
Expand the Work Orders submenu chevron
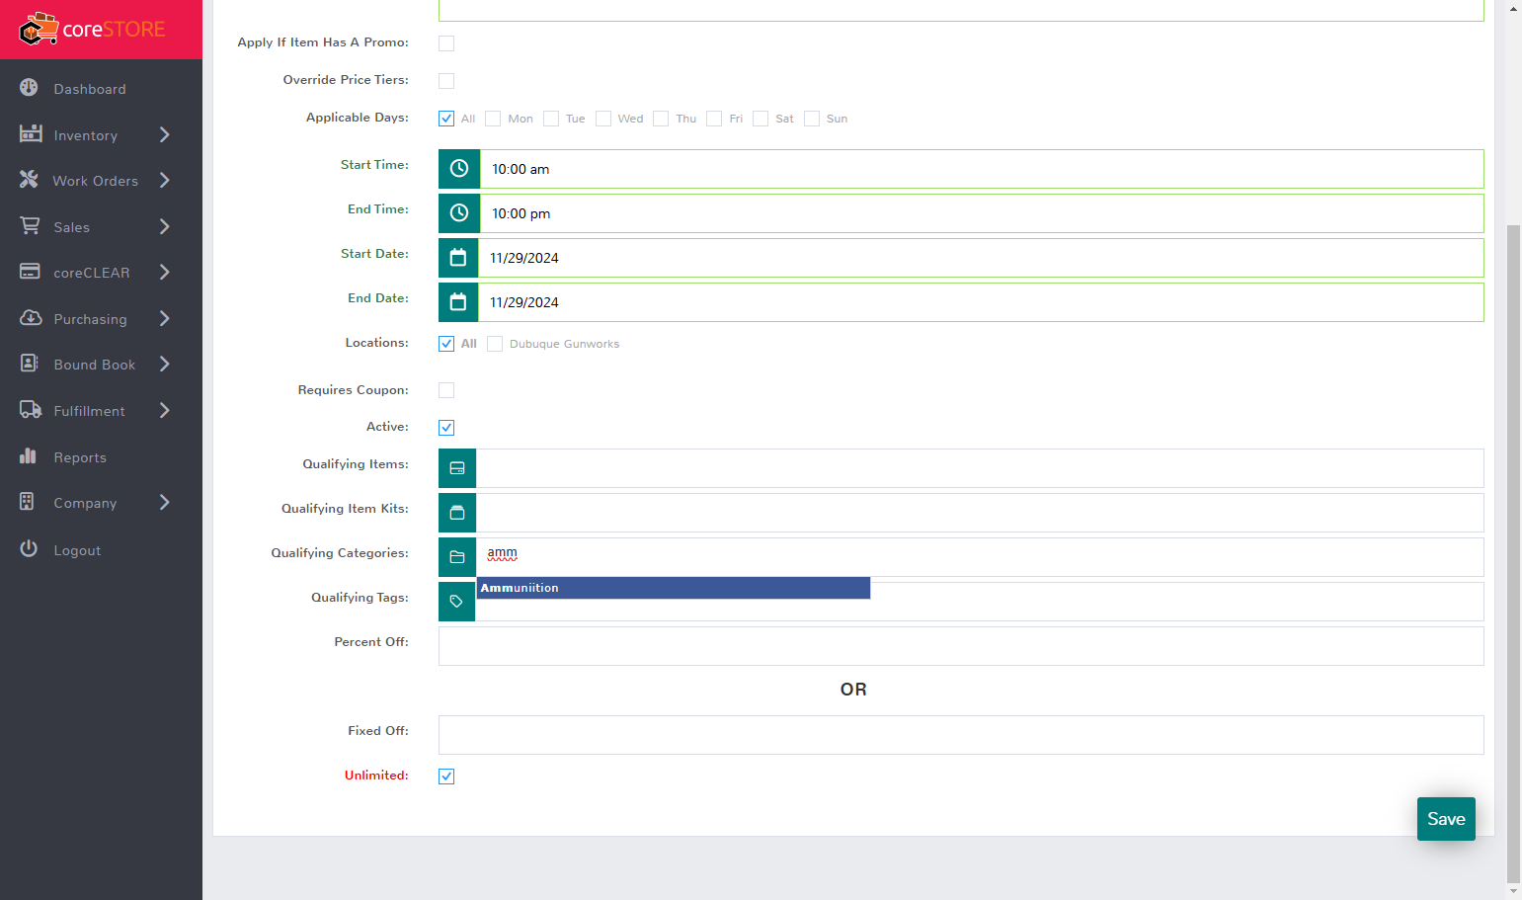click(165, 180)
